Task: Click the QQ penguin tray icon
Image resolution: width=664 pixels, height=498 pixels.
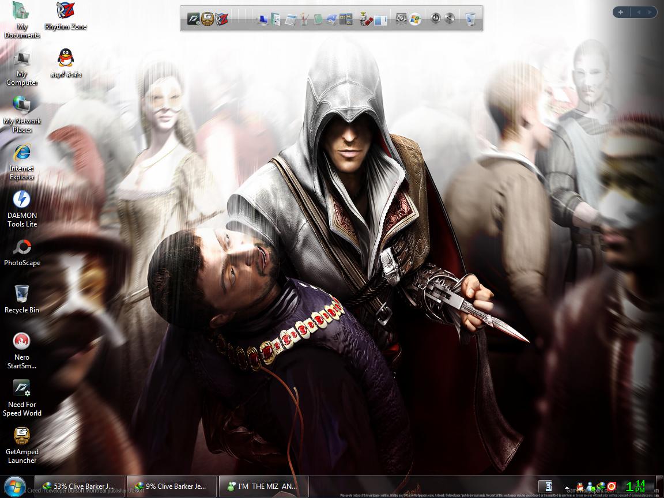Action: click(580, 486)
